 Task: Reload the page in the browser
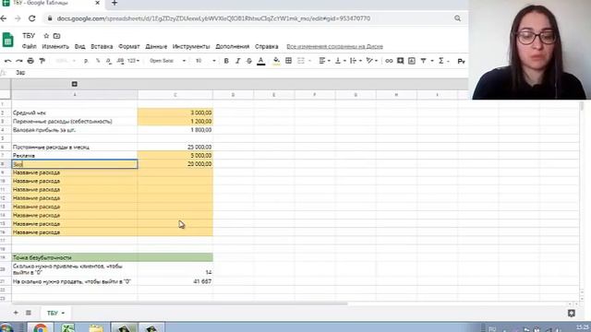[x=32, y=18]
